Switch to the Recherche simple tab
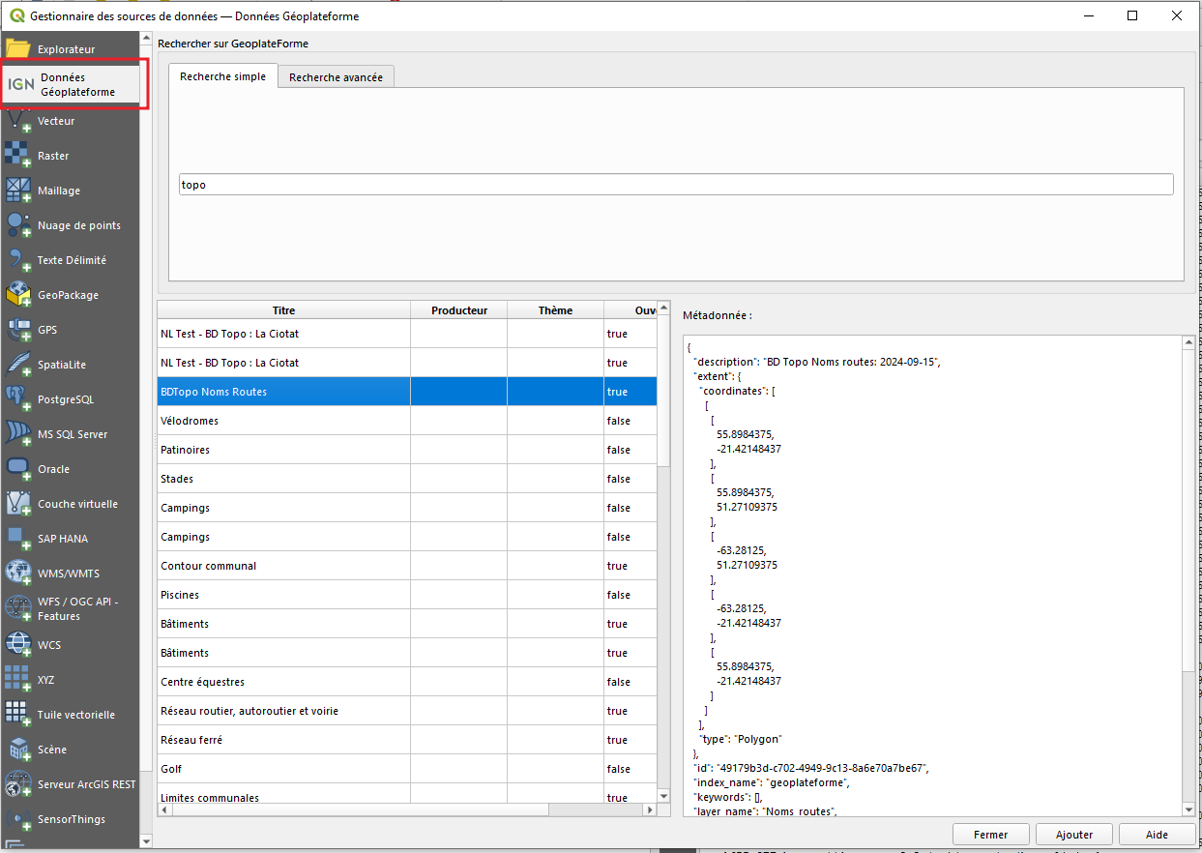Image resolution: width=1202 pixels, height=853 pixels. click(x=222, y=76)
